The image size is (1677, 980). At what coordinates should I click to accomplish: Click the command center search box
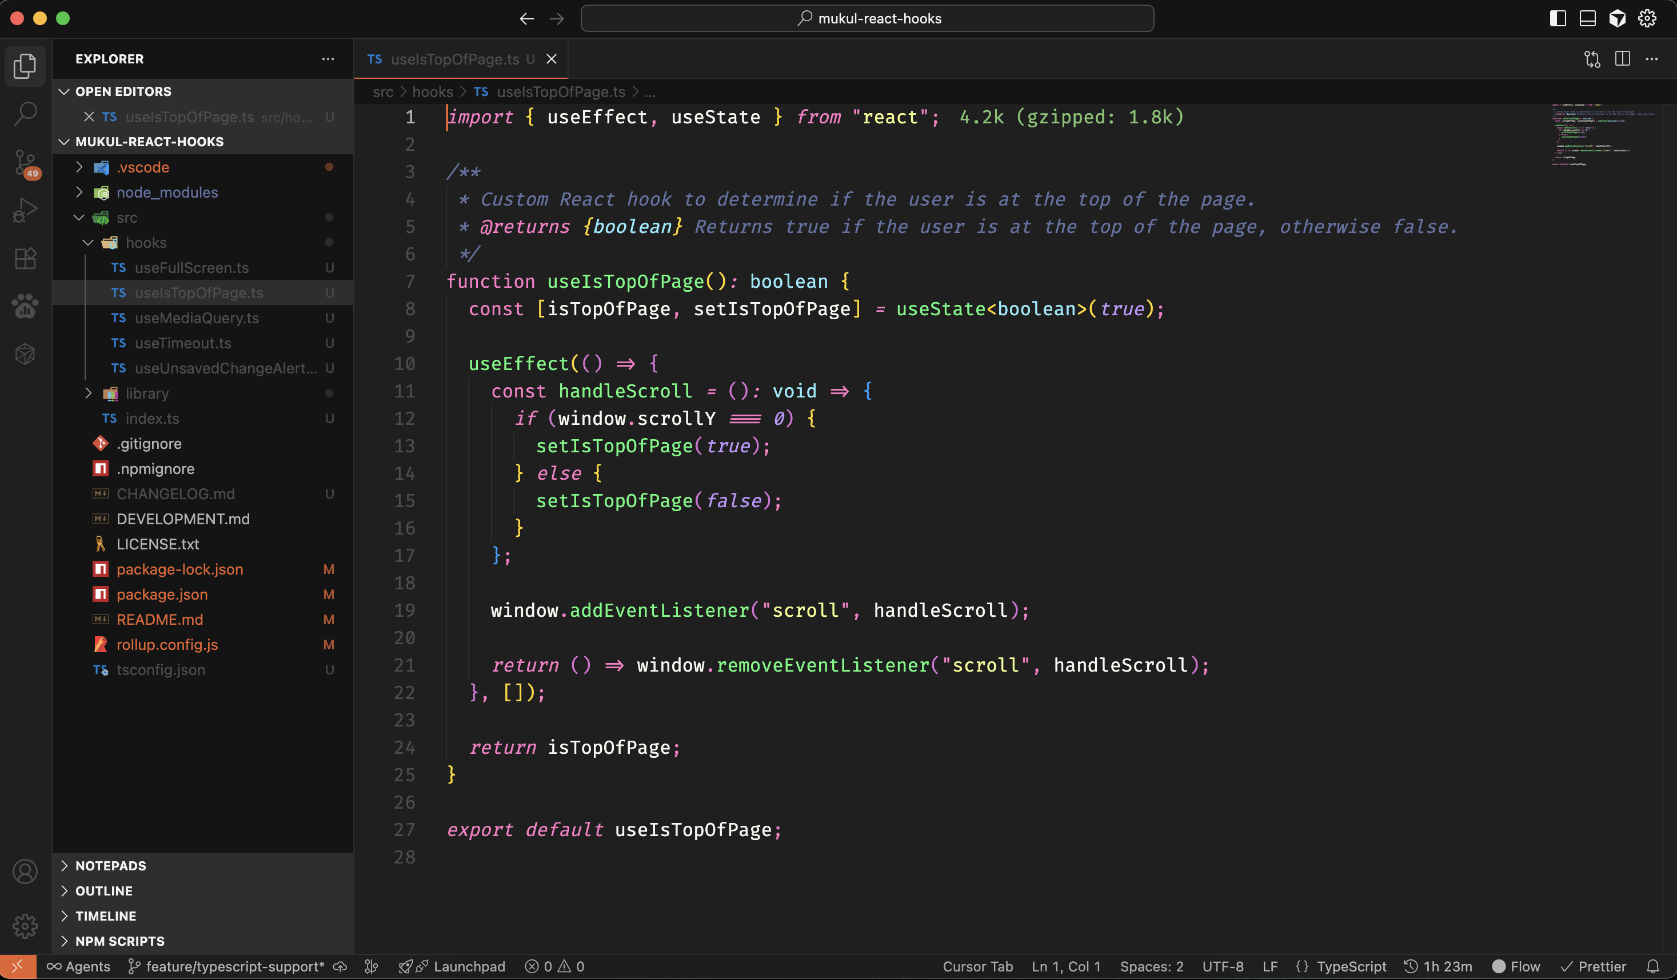coord(867,19)
